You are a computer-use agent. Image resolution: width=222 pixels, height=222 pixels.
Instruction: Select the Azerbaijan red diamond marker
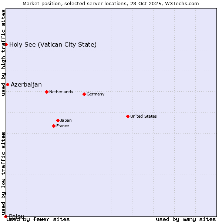[7, 85]
